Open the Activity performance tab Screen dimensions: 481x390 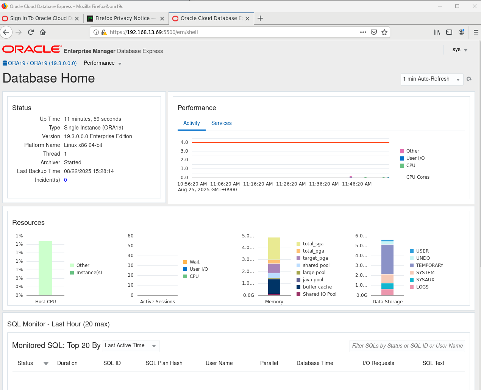click(x=192, y=123)
